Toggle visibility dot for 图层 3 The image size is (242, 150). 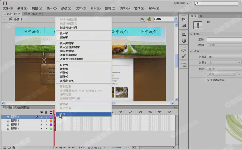[x=42, y=121]
